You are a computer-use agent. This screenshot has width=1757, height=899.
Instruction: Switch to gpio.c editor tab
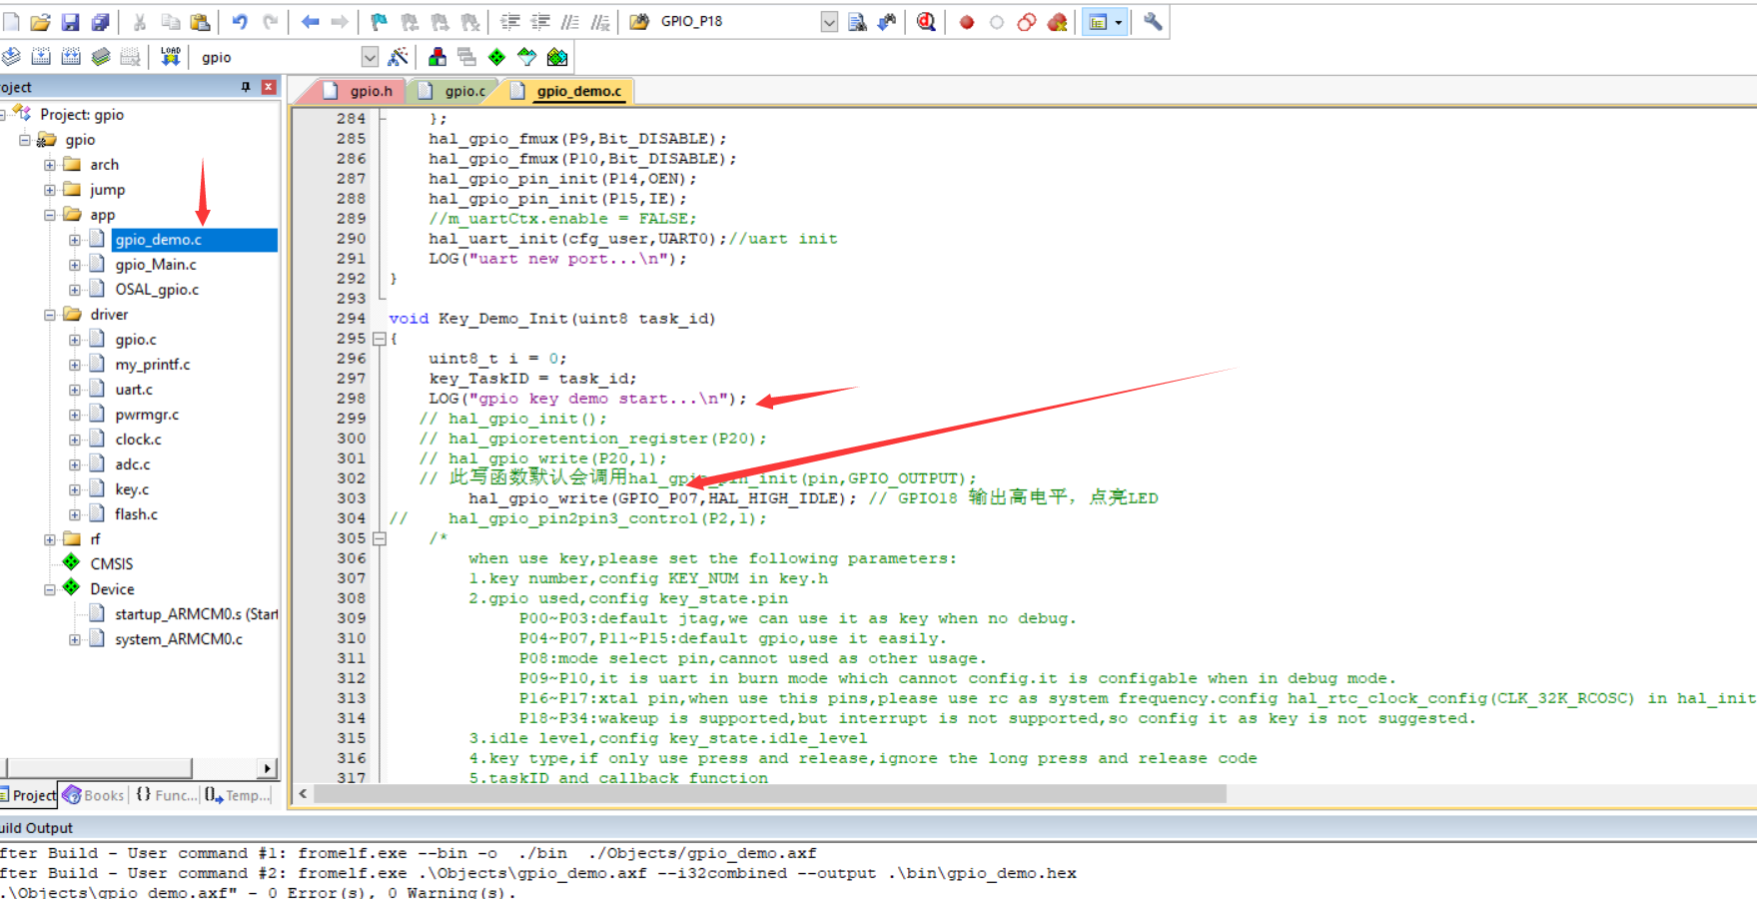point(454,91)
